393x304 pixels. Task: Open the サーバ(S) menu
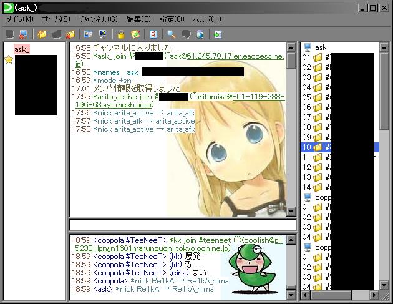tap(56, 19)
